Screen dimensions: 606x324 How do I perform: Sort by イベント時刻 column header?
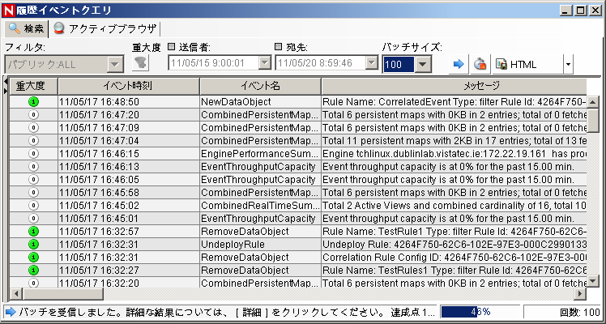pos(128,86)
